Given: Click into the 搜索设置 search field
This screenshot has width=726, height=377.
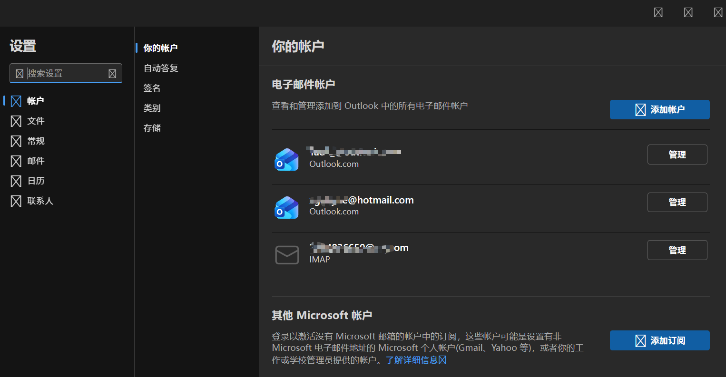Looking at the screenshot, I should click(66, 73).
